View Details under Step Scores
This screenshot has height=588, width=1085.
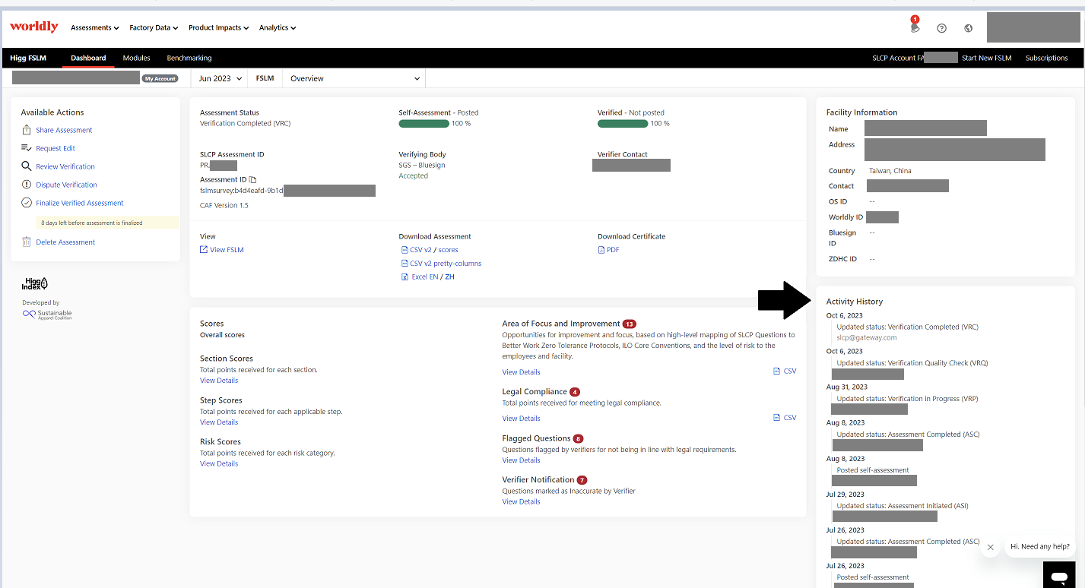[x=219, y=422]
